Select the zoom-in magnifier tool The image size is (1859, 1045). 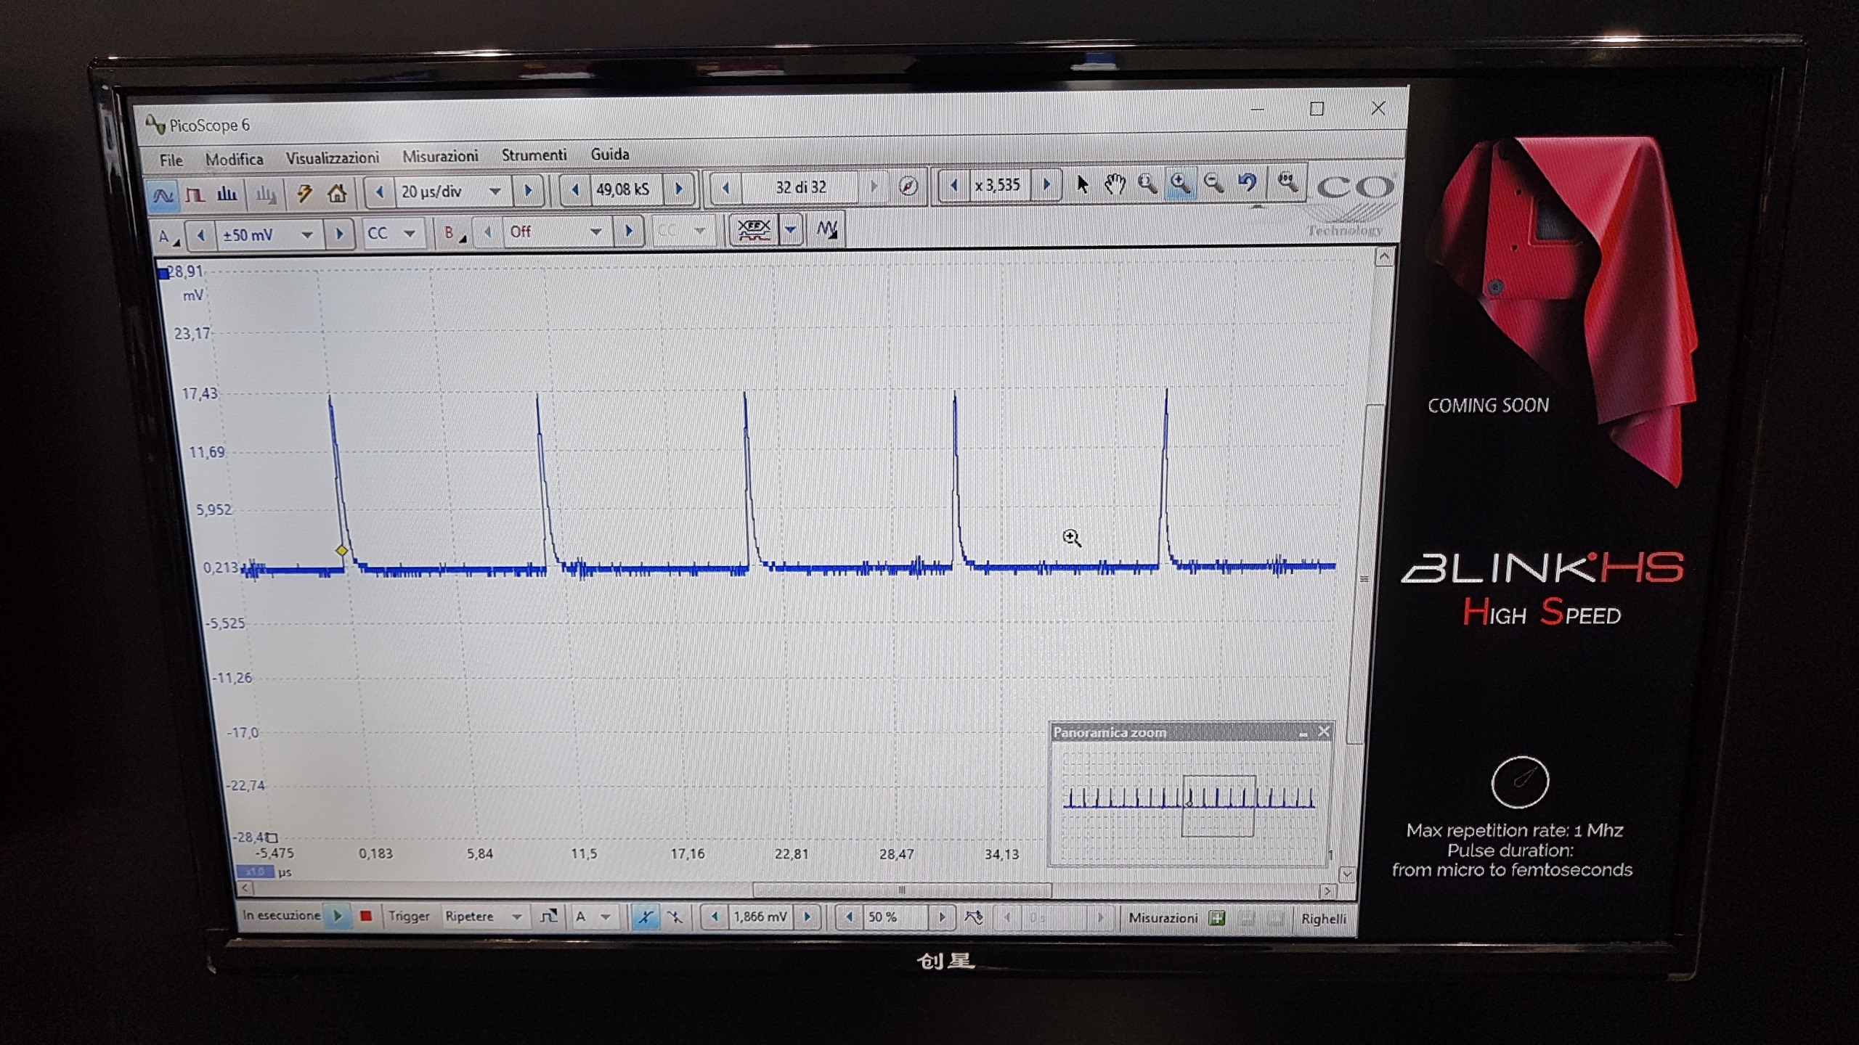[1180, 183]
